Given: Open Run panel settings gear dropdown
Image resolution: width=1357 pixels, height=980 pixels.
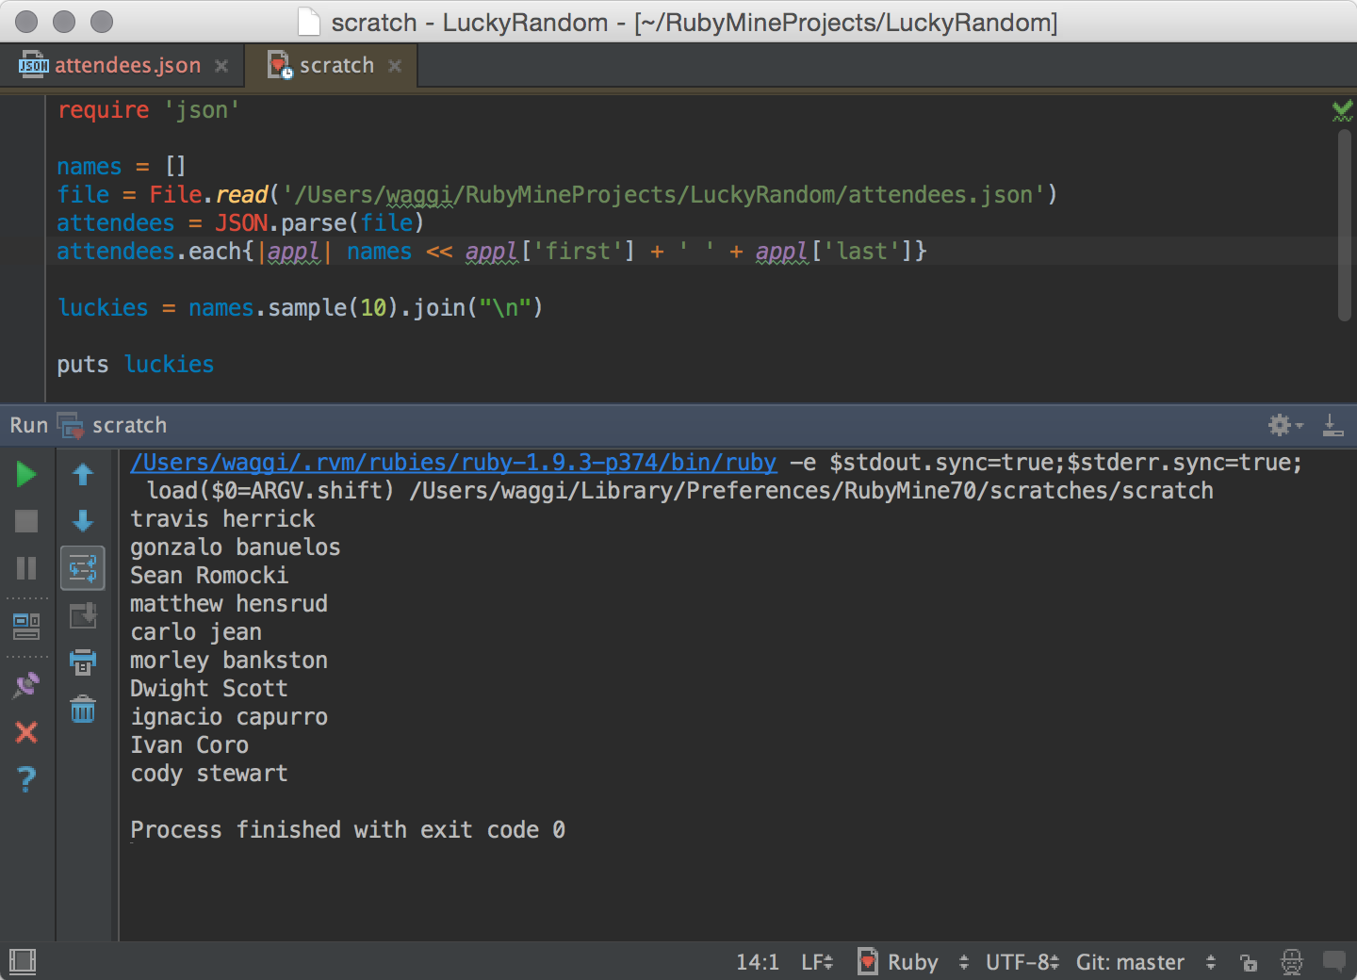Looking at the screenshot, I should click(x=1285, y=425).
